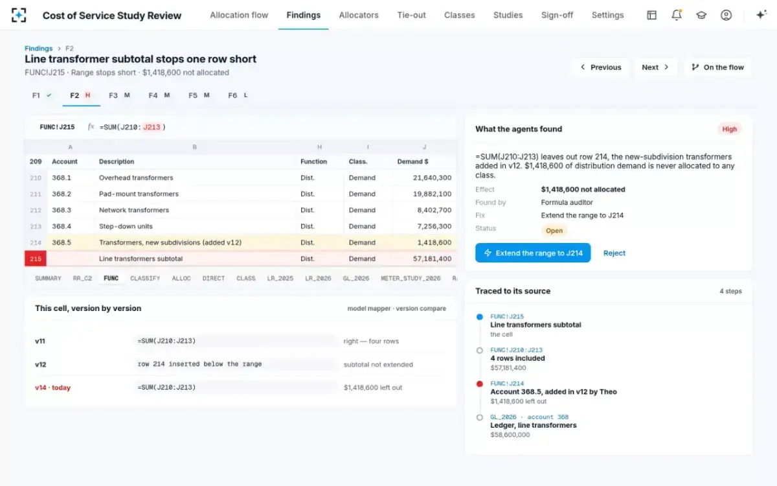Open the CLASSIFY sheet tab

tap(145, 279)
